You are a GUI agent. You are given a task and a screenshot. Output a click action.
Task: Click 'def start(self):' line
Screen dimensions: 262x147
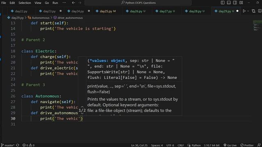50,23
